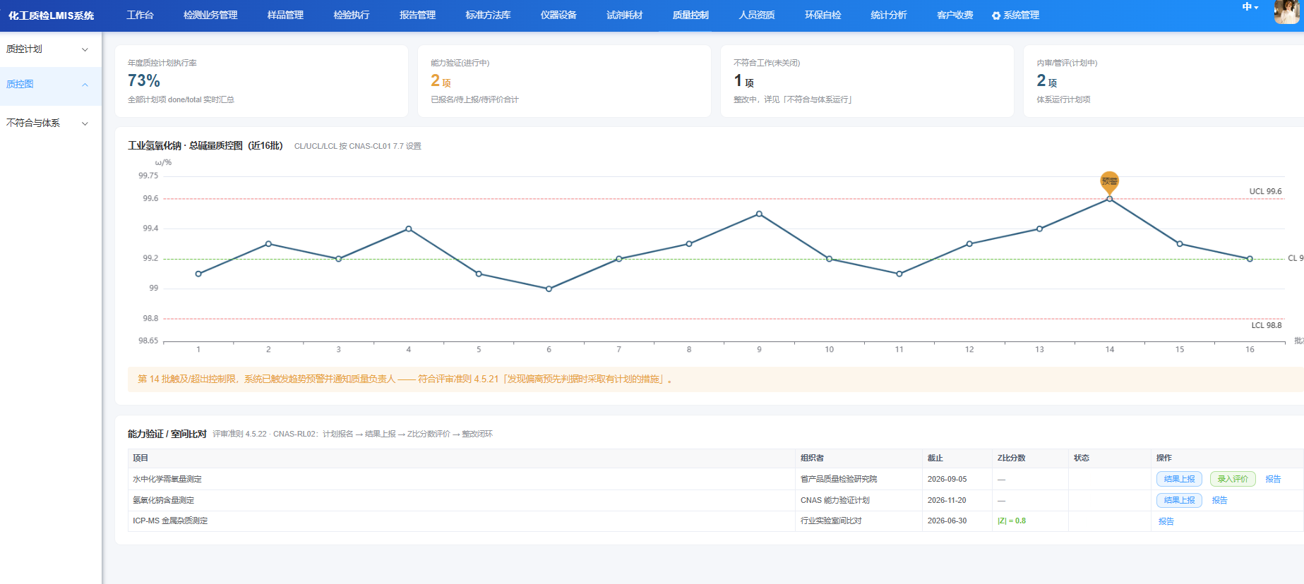Click the batch 11 data point on chart

(899, 274)
